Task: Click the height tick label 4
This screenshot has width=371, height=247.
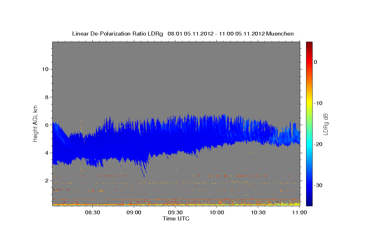Action: coord(46,153)
